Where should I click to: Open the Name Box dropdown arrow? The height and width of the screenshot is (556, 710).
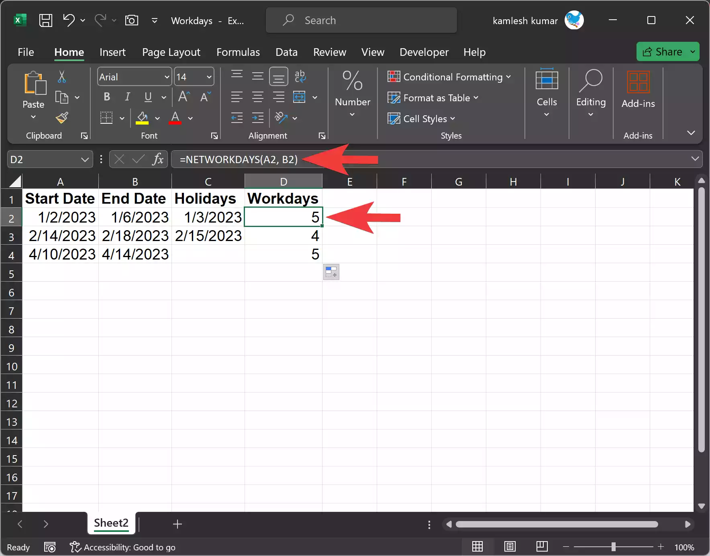[85, 159]
